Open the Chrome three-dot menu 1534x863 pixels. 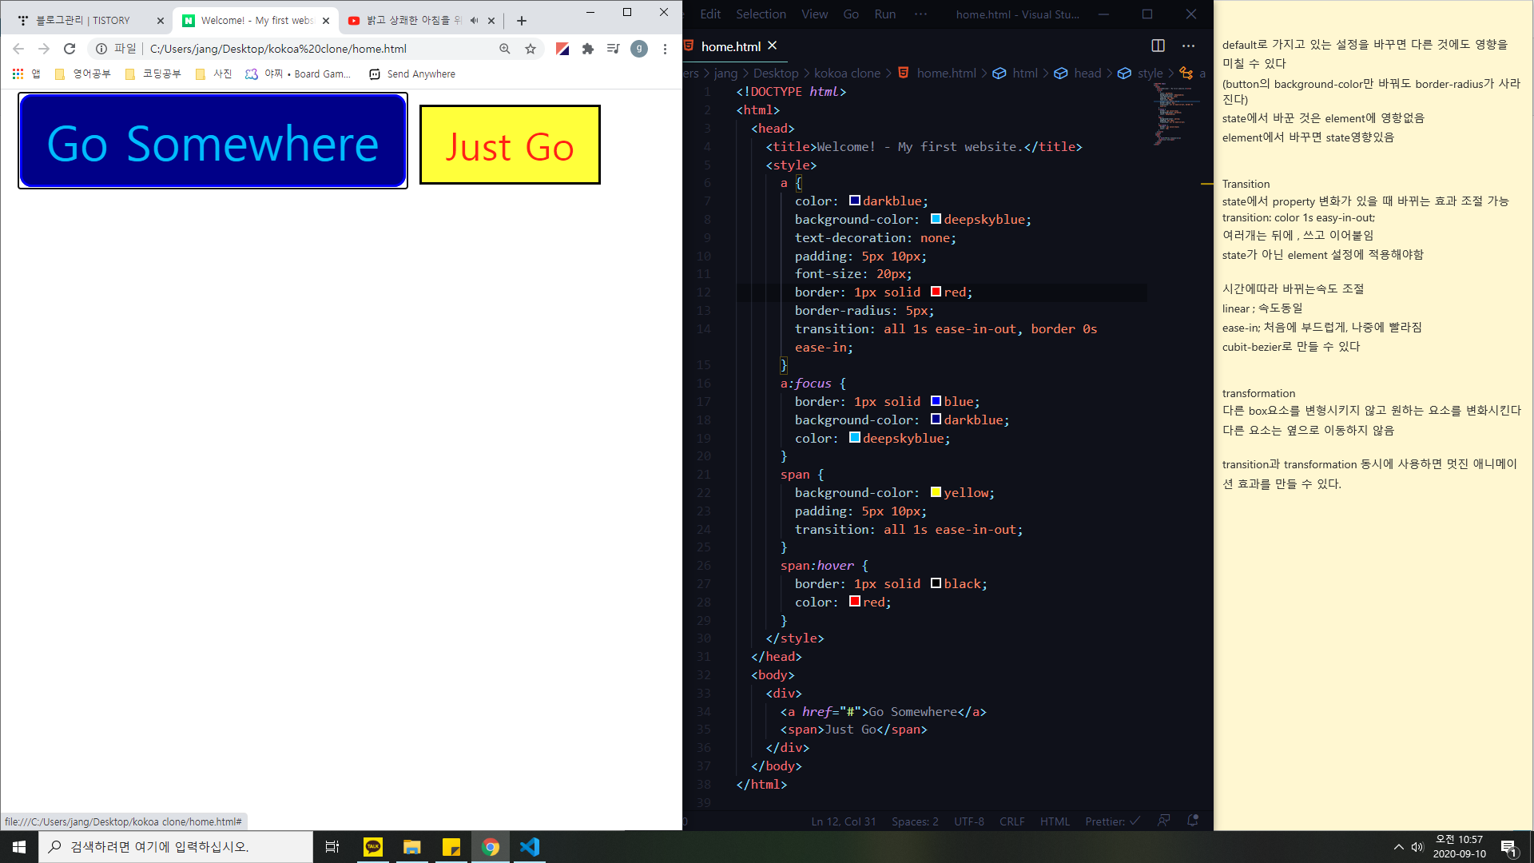click(665, 49)
